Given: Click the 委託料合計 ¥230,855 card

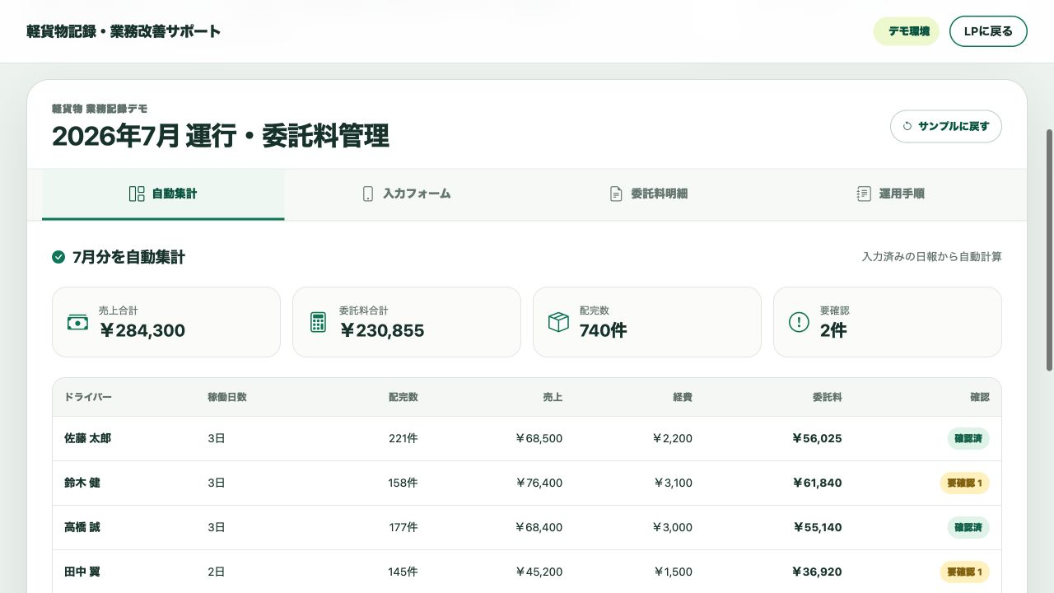Looking at the screenshot, I should point(407,322).
